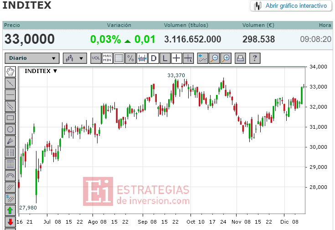335x230 pixels.
Task: Select the parallel channel lines tool
Action: click(x=10, y=106)
